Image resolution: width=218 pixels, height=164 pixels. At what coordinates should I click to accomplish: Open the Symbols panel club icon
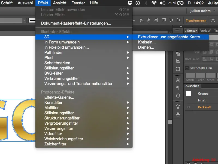click(178, 114)
